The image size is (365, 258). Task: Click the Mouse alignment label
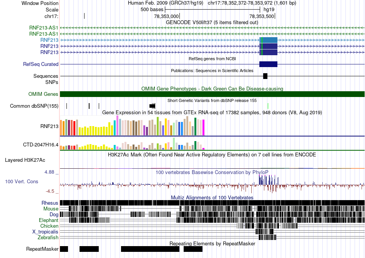pos(51,209)
